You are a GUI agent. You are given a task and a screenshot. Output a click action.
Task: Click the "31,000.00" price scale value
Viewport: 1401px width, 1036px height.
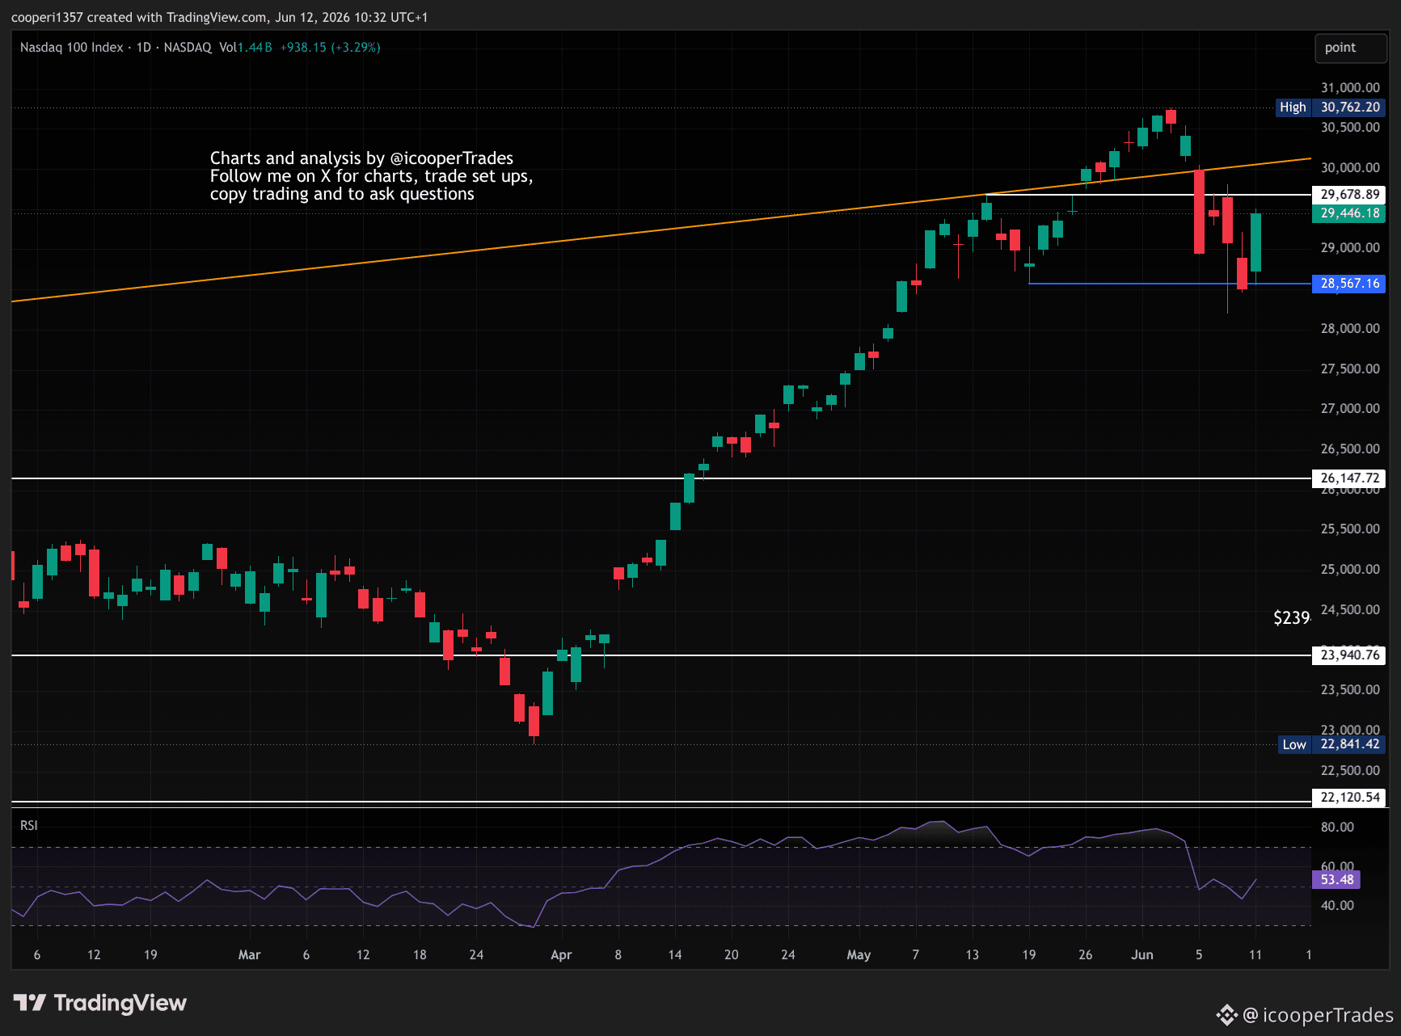pyautogui.click(x=1350, y=87)
